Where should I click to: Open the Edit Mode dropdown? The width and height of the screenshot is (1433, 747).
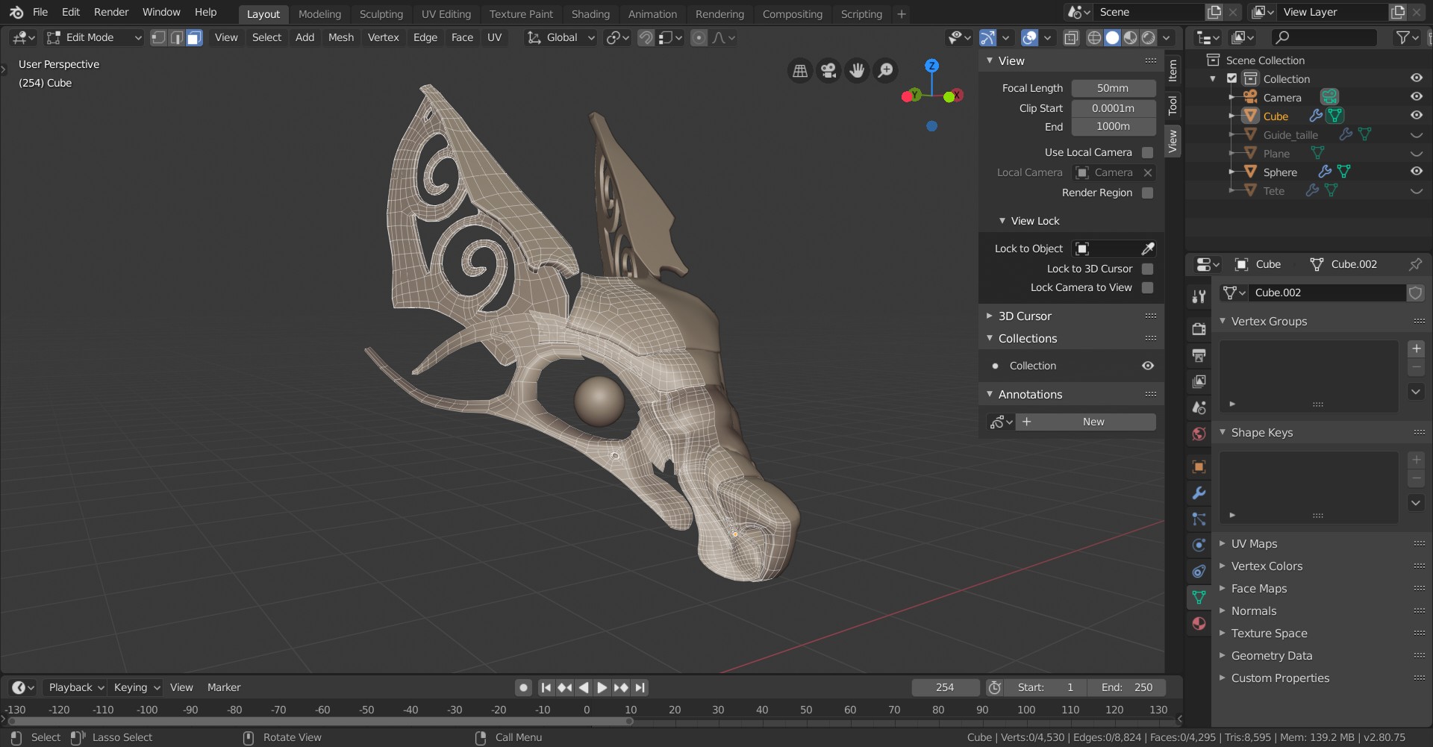click(93, 38)
